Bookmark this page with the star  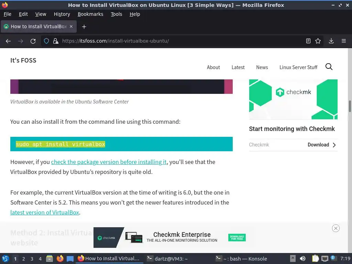point(318,41)
